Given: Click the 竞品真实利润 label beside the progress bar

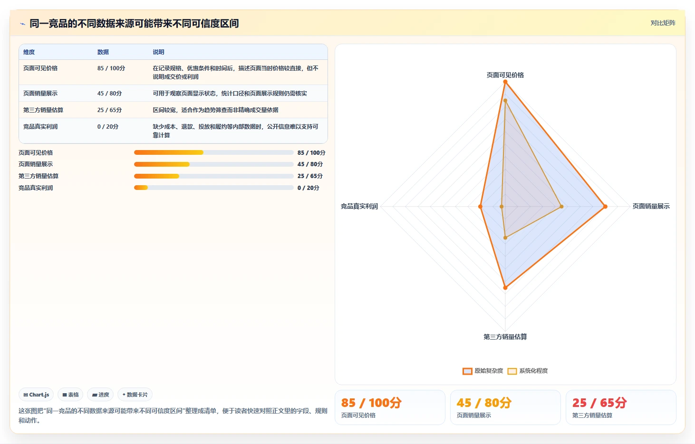Looking at the screenshot, I should click(x=36, y=188).
